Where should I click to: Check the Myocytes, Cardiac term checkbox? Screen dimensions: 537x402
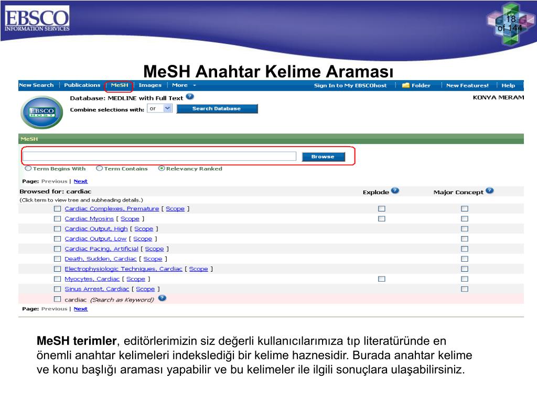[58, 279]
